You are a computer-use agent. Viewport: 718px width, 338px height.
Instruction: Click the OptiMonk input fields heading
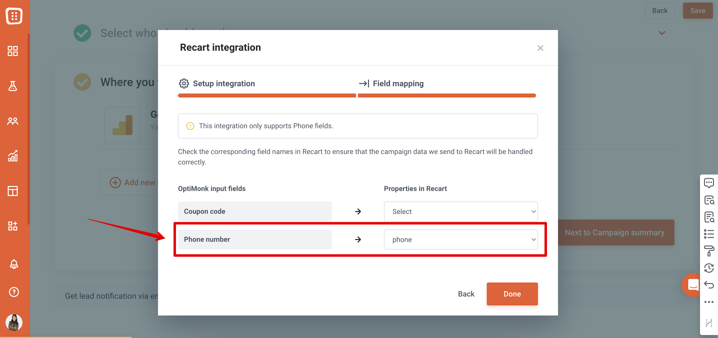[211, 189]
